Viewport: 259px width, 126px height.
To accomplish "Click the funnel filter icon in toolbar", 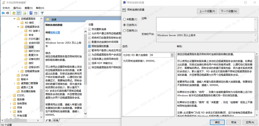I will coord(42,13).
